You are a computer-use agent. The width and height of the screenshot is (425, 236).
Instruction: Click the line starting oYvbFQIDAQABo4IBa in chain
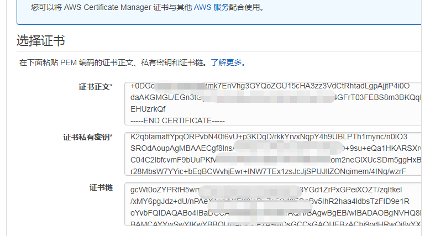coord(276,213)
